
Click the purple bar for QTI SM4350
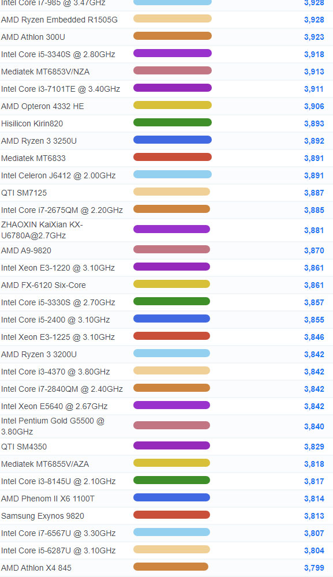click(x=171, y=445)
